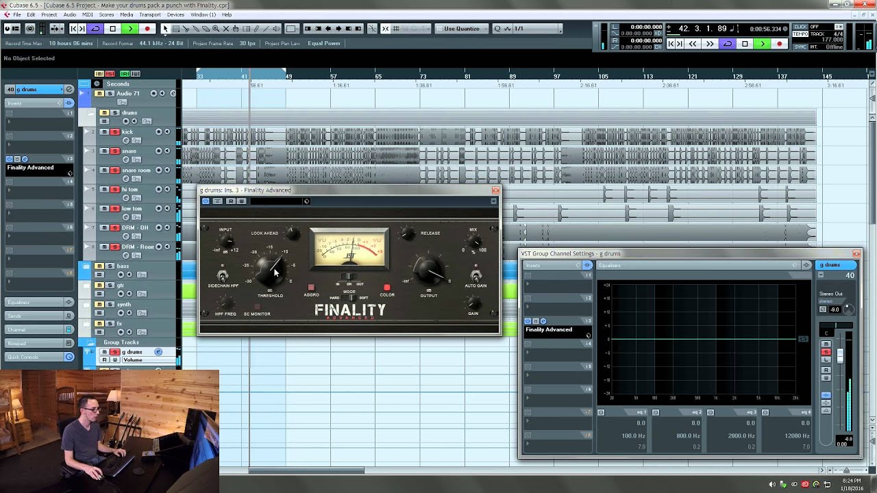The image size is (877, 493).
Task: Open the Edit menu
Action: (x=32, y=14)
